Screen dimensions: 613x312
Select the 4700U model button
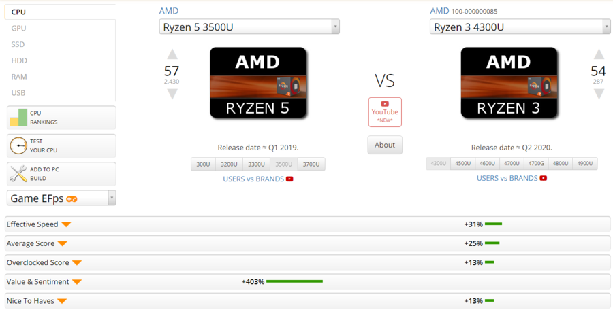[x=512, y=163]
